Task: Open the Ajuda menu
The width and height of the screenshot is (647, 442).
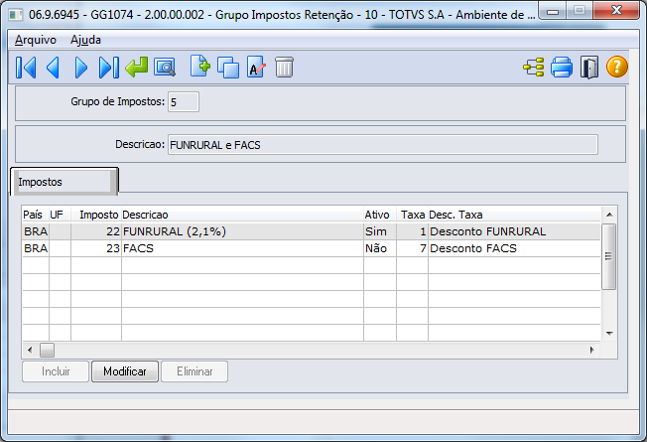Action: point(85,40)
